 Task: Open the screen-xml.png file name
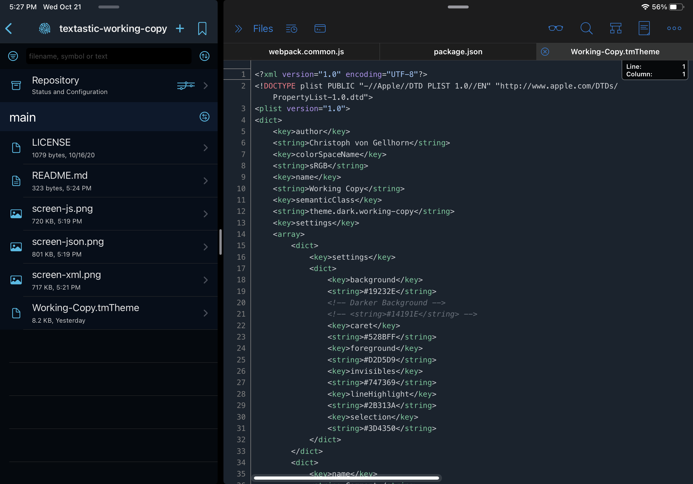(66, 274)
